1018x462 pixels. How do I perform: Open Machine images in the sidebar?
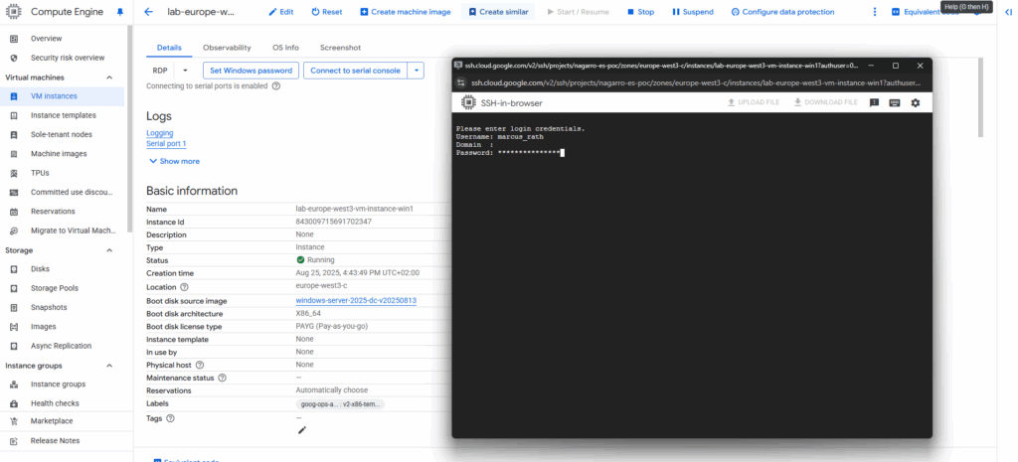coord(59,154)
